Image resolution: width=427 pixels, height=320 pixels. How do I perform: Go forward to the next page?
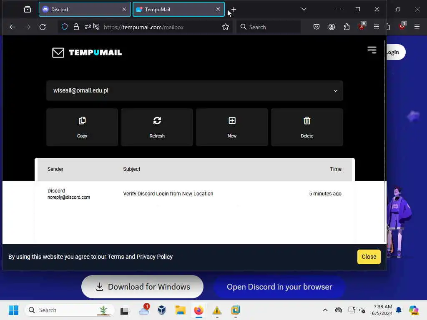[28, 27]
